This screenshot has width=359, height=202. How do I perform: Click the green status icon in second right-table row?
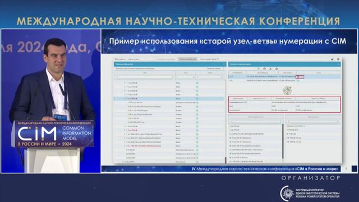point(298,81)
